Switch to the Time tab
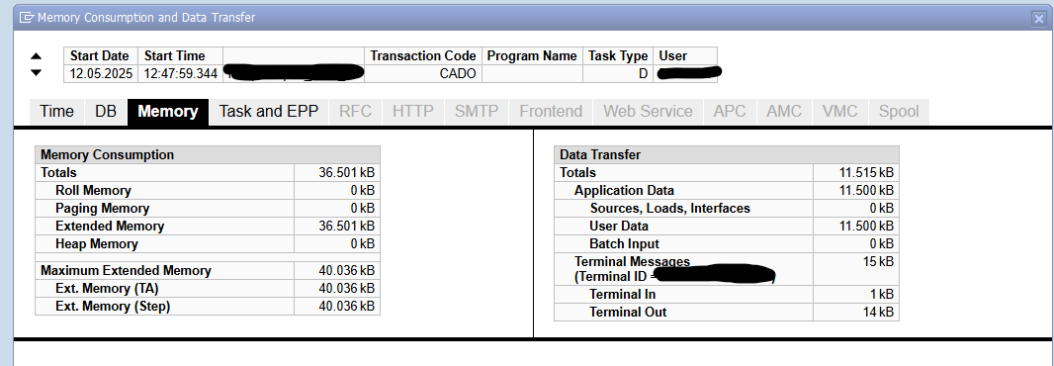Screen dimensions: 1054x366 57,112
